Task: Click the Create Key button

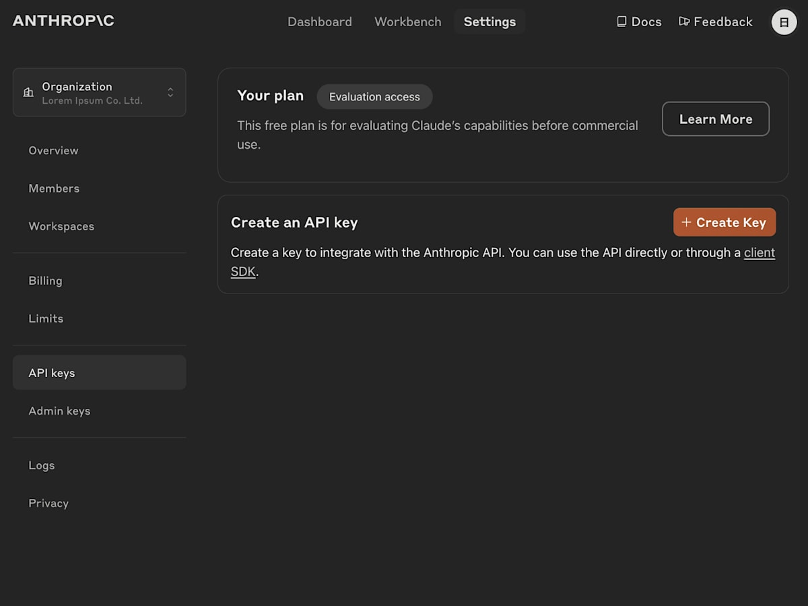Action: click(725, 222)
